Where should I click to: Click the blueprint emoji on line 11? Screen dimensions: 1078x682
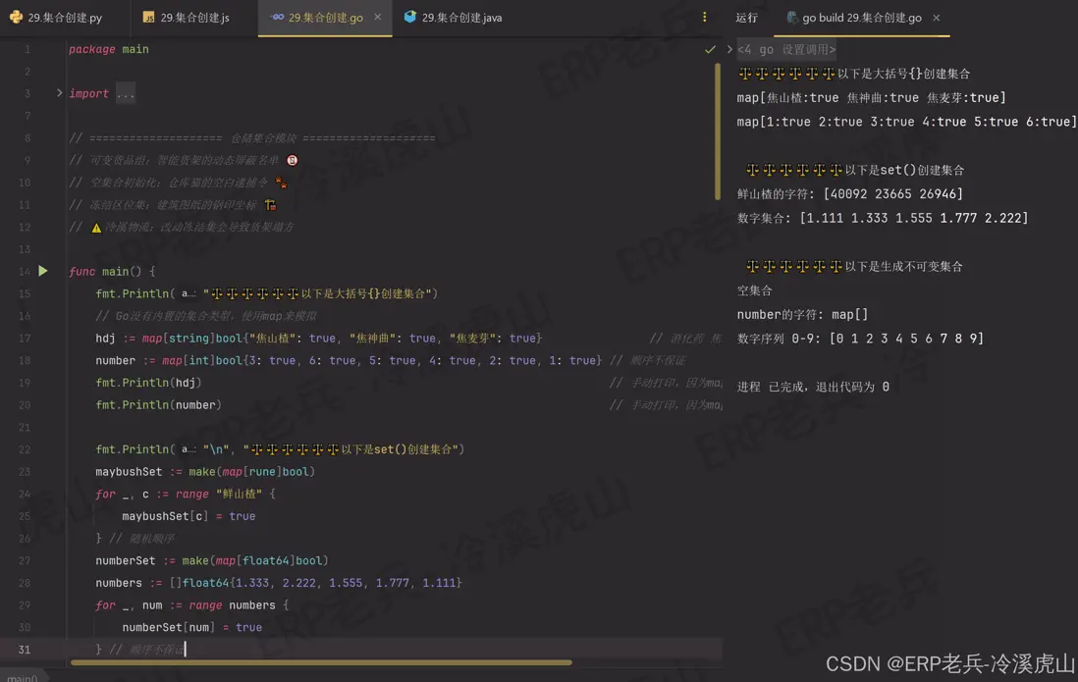coord(270,205)
